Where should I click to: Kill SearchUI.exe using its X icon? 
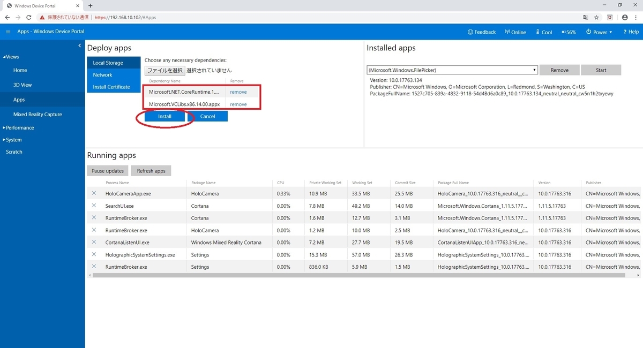[x=94, y=206]
